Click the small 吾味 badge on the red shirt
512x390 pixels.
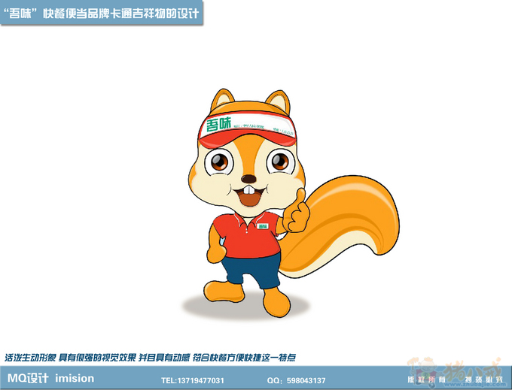click(x=263, y=226)
